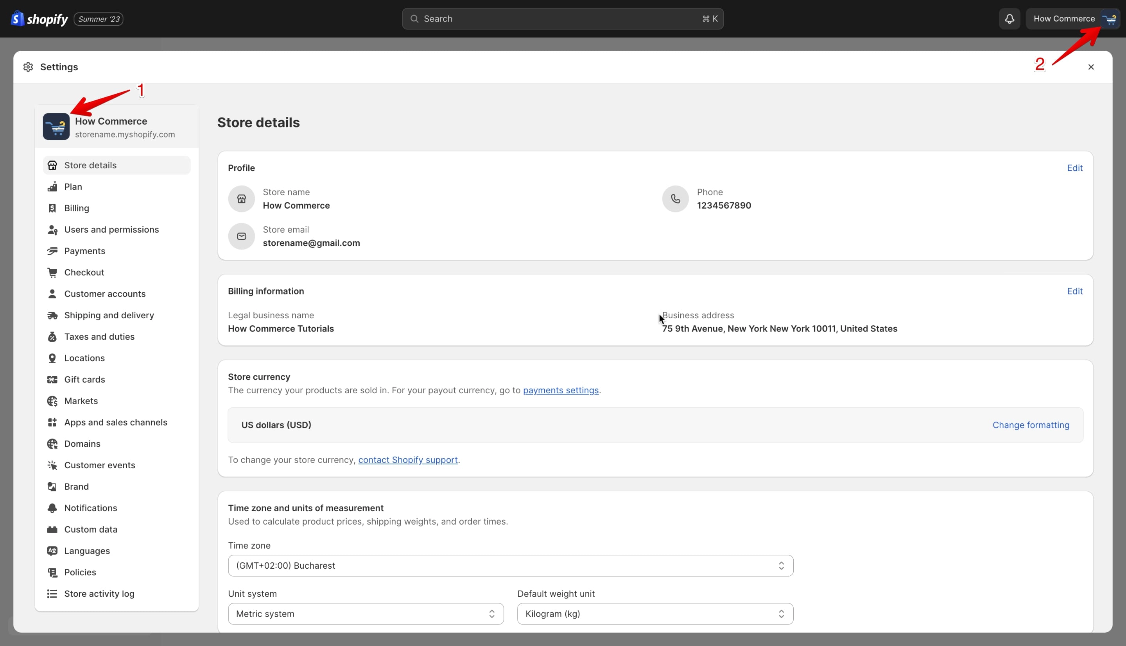
Task: Click the storename@gmail.com email text
Action: tap(311, 243)
